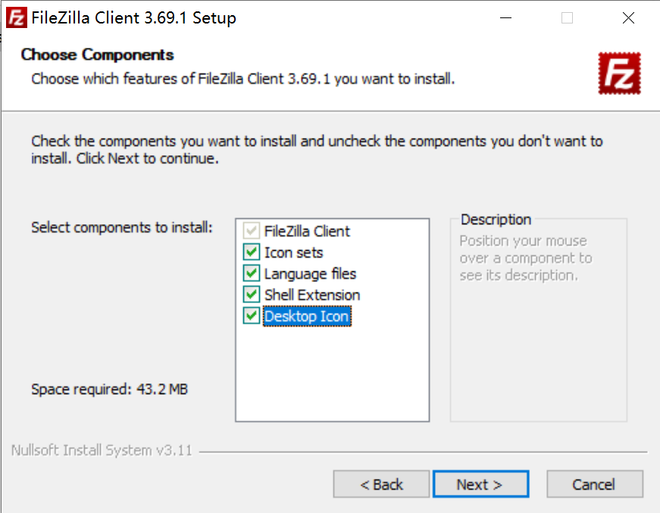Click the Nullsoft Install System v3.11 text

[102, 451]
